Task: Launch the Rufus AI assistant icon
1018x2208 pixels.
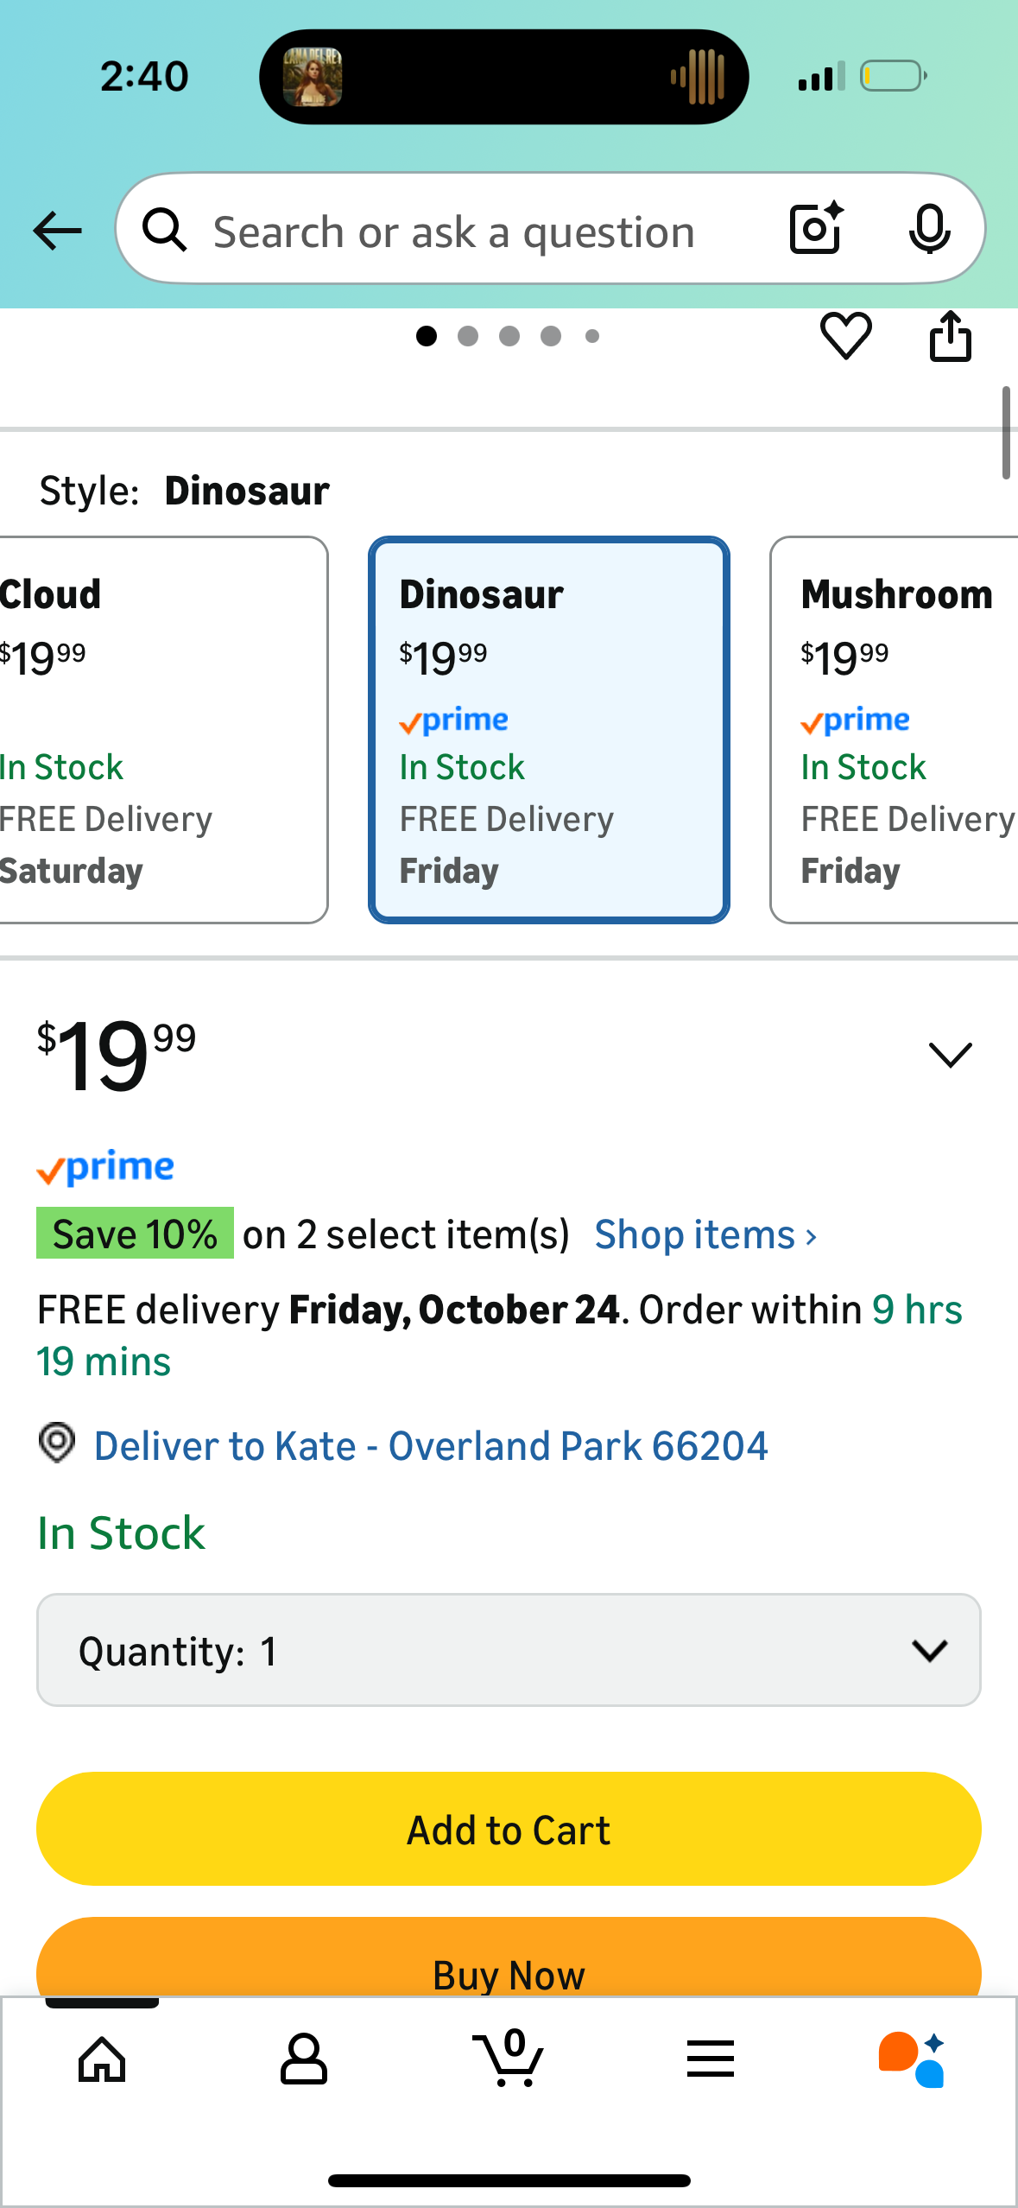Action: click(912, 2059)
